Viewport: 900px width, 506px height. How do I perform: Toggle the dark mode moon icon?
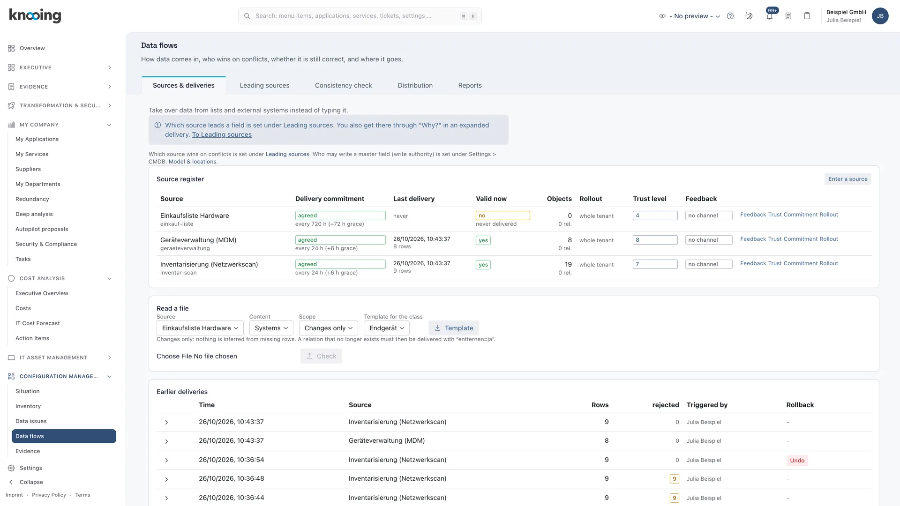[x=749, y=16]
